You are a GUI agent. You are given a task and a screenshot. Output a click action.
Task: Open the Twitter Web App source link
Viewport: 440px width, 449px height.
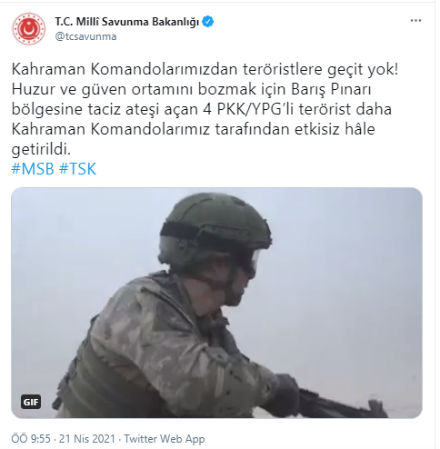(165, 439)
